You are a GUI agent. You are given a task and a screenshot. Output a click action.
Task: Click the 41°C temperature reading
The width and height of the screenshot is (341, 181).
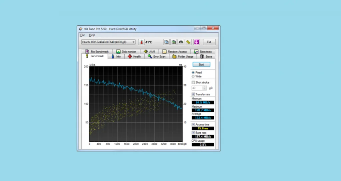point(149,42)
